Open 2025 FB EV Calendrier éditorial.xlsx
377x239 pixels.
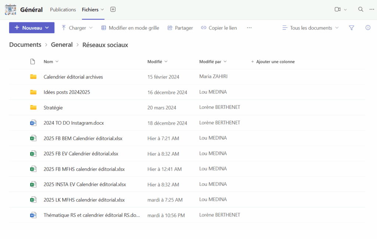pyautogui.click(x=81, y=154)
